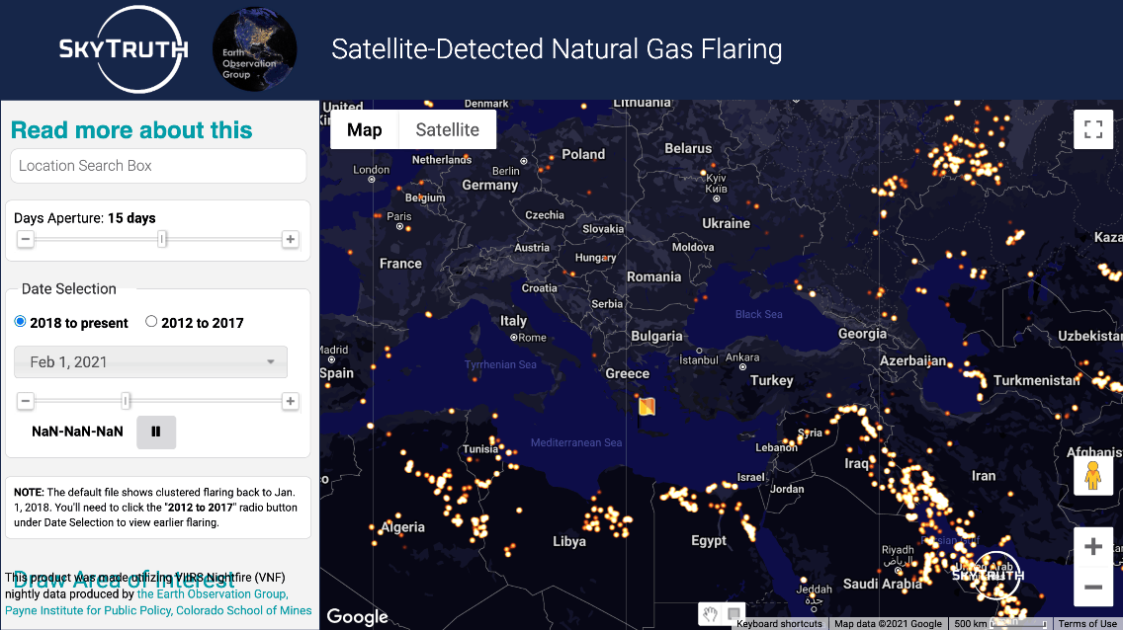Open the Feb 1, 2021 date dropdown
Screen dimensions: 1123x630
pyautogui.click(x=150, y=361)
